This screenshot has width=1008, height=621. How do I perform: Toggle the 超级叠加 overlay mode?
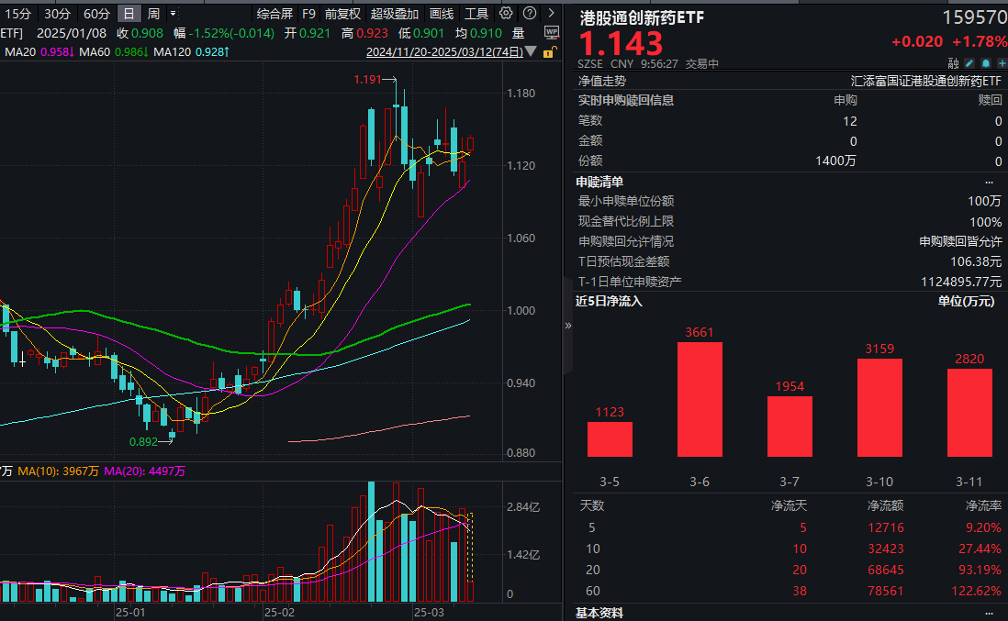[395, 14]
